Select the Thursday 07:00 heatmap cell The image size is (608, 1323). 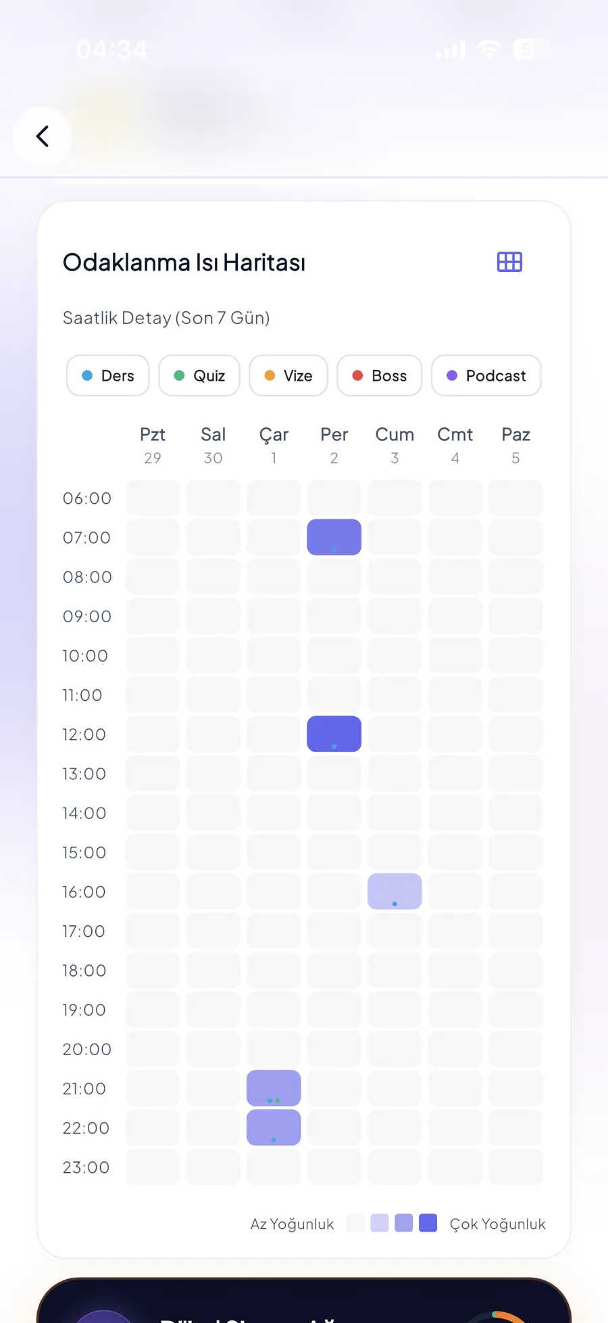pos(334,537)
